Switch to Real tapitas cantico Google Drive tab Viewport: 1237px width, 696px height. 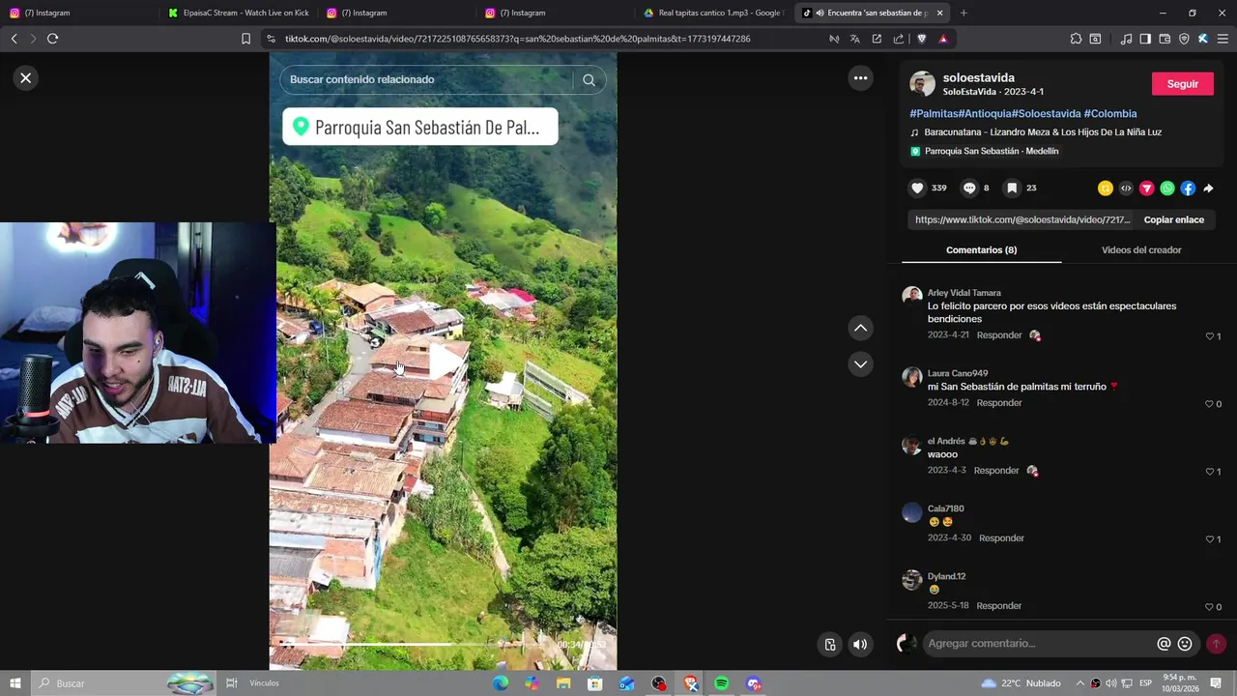(x=712, y=13)
